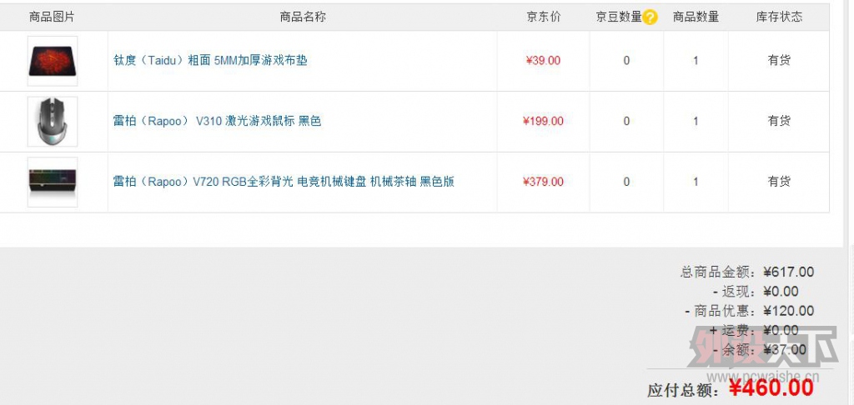The image size is (854, 405).
Task: Click the ¥39.00 price of the mouse pad
Action: coord(543,61)
